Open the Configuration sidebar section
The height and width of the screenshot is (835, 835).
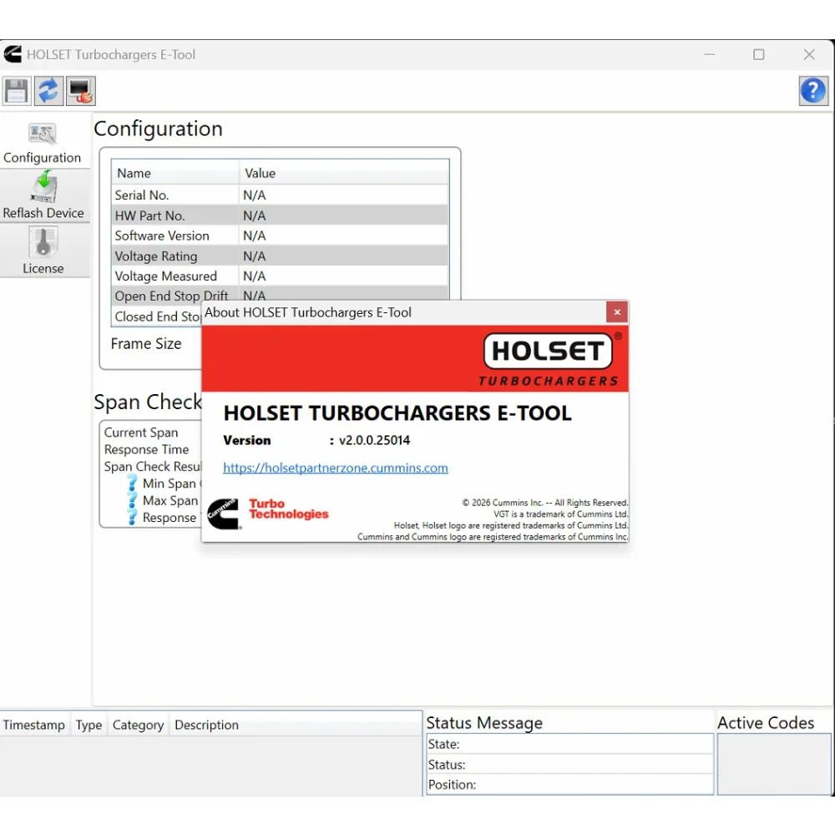[x=43, y=144]
